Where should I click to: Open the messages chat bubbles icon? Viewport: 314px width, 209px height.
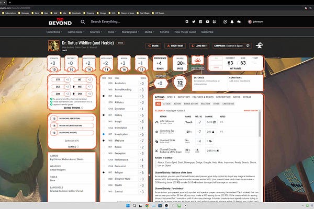(239, 22)
